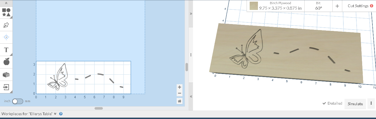Zoom in with the plus button
Screen dimensions: 376x119
180,87
